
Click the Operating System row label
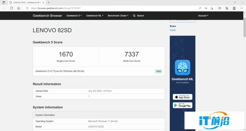(x=44, y=121)
